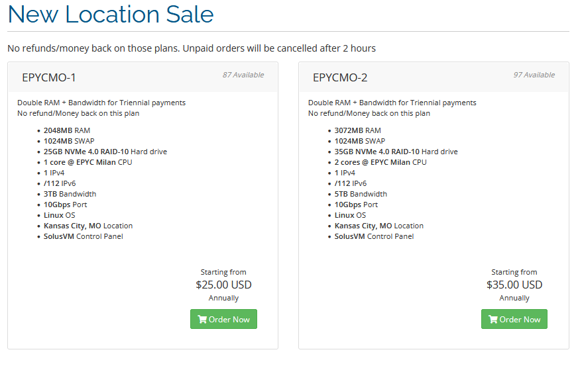Select the EPYCMO-2 plan title
This screenshot has height=366, width=580.
tap(340, 77)
